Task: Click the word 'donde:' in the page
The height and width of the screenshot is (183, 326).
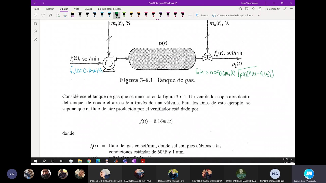Action: [69, 133]
